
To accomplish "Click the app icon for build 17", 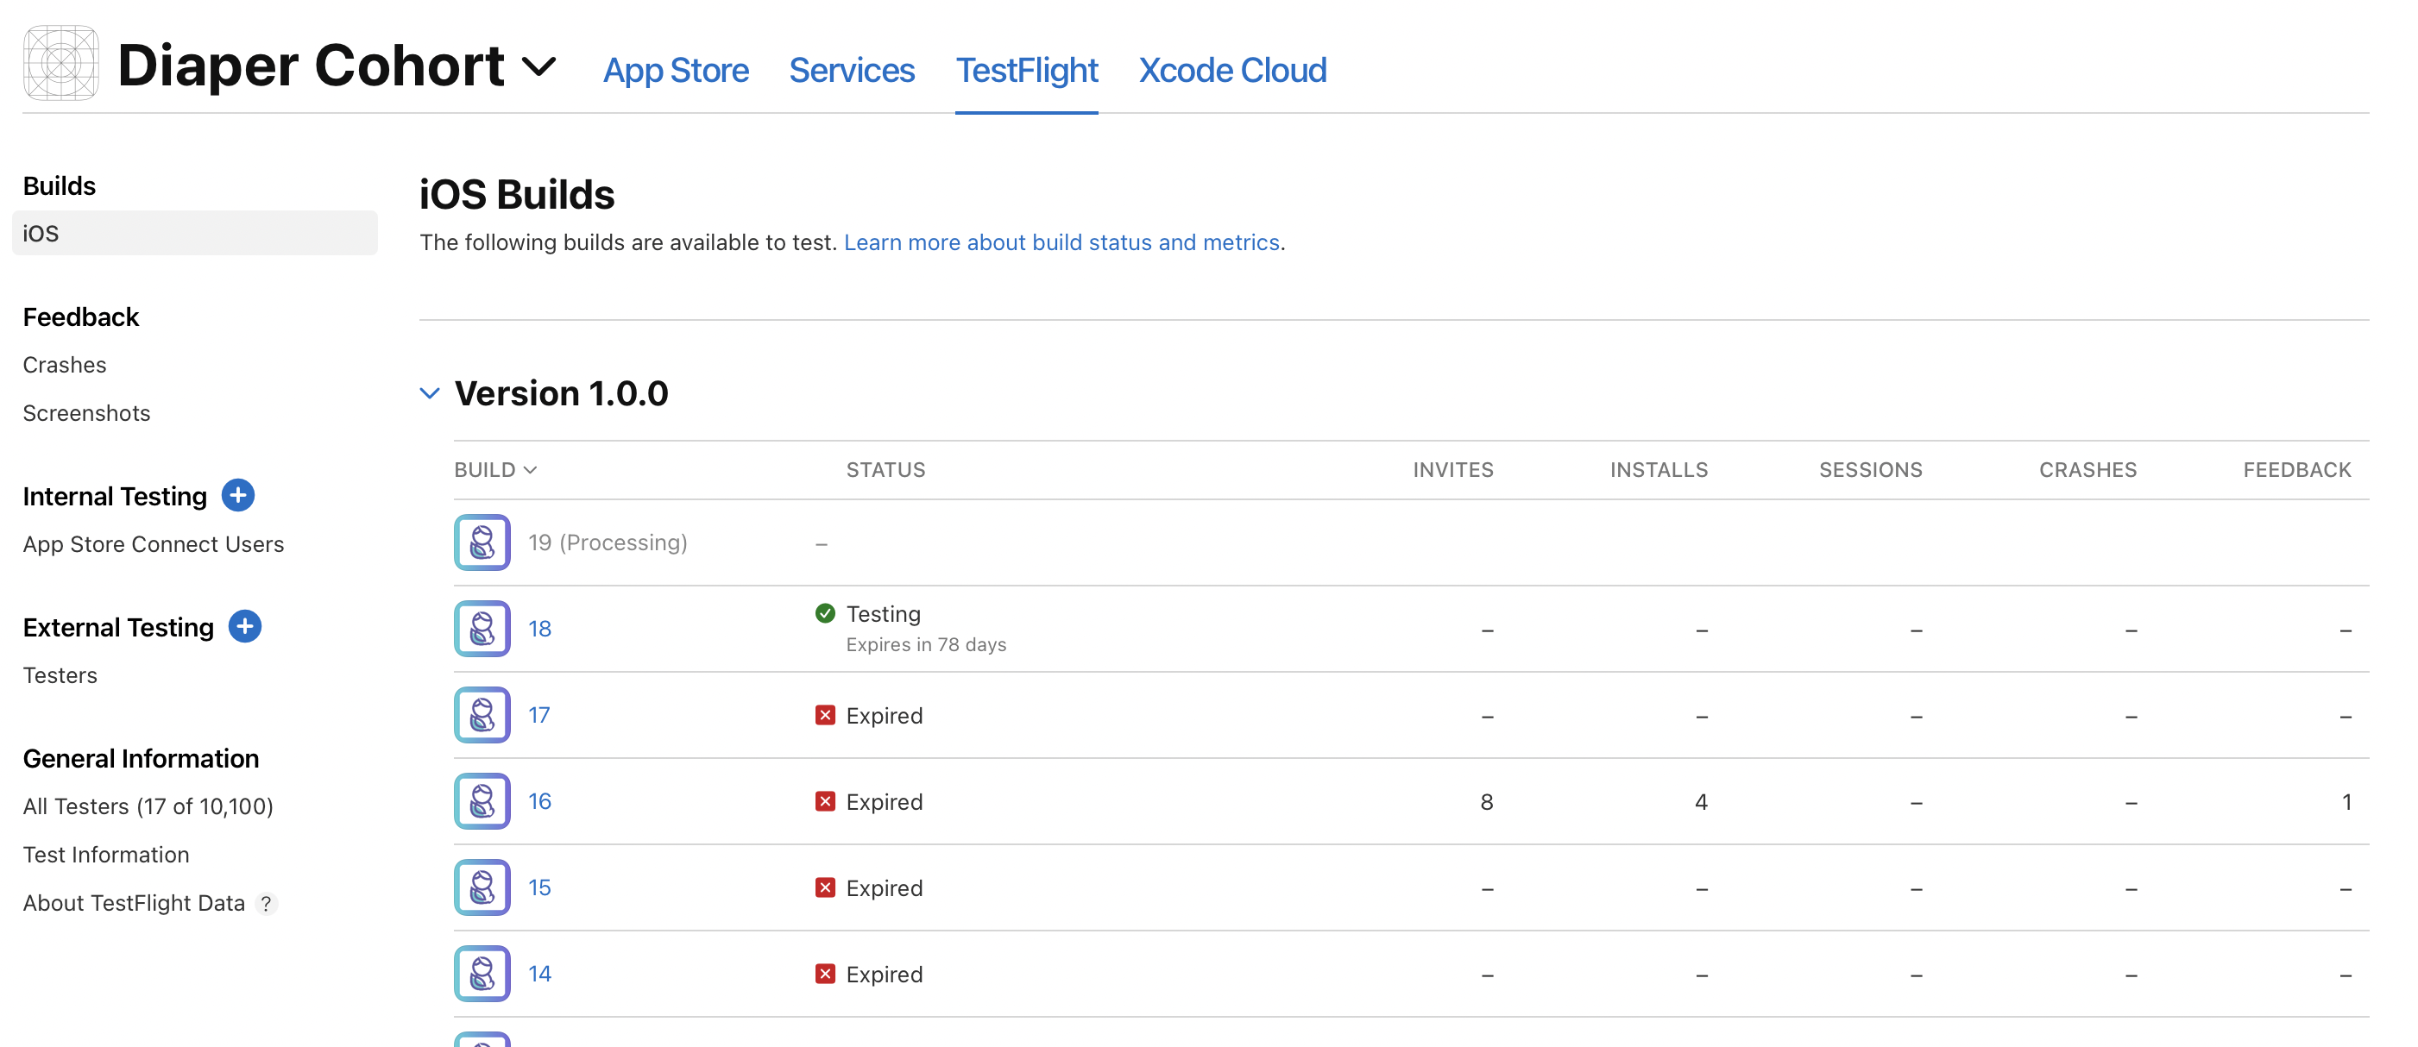I will (x=482, y=715).
